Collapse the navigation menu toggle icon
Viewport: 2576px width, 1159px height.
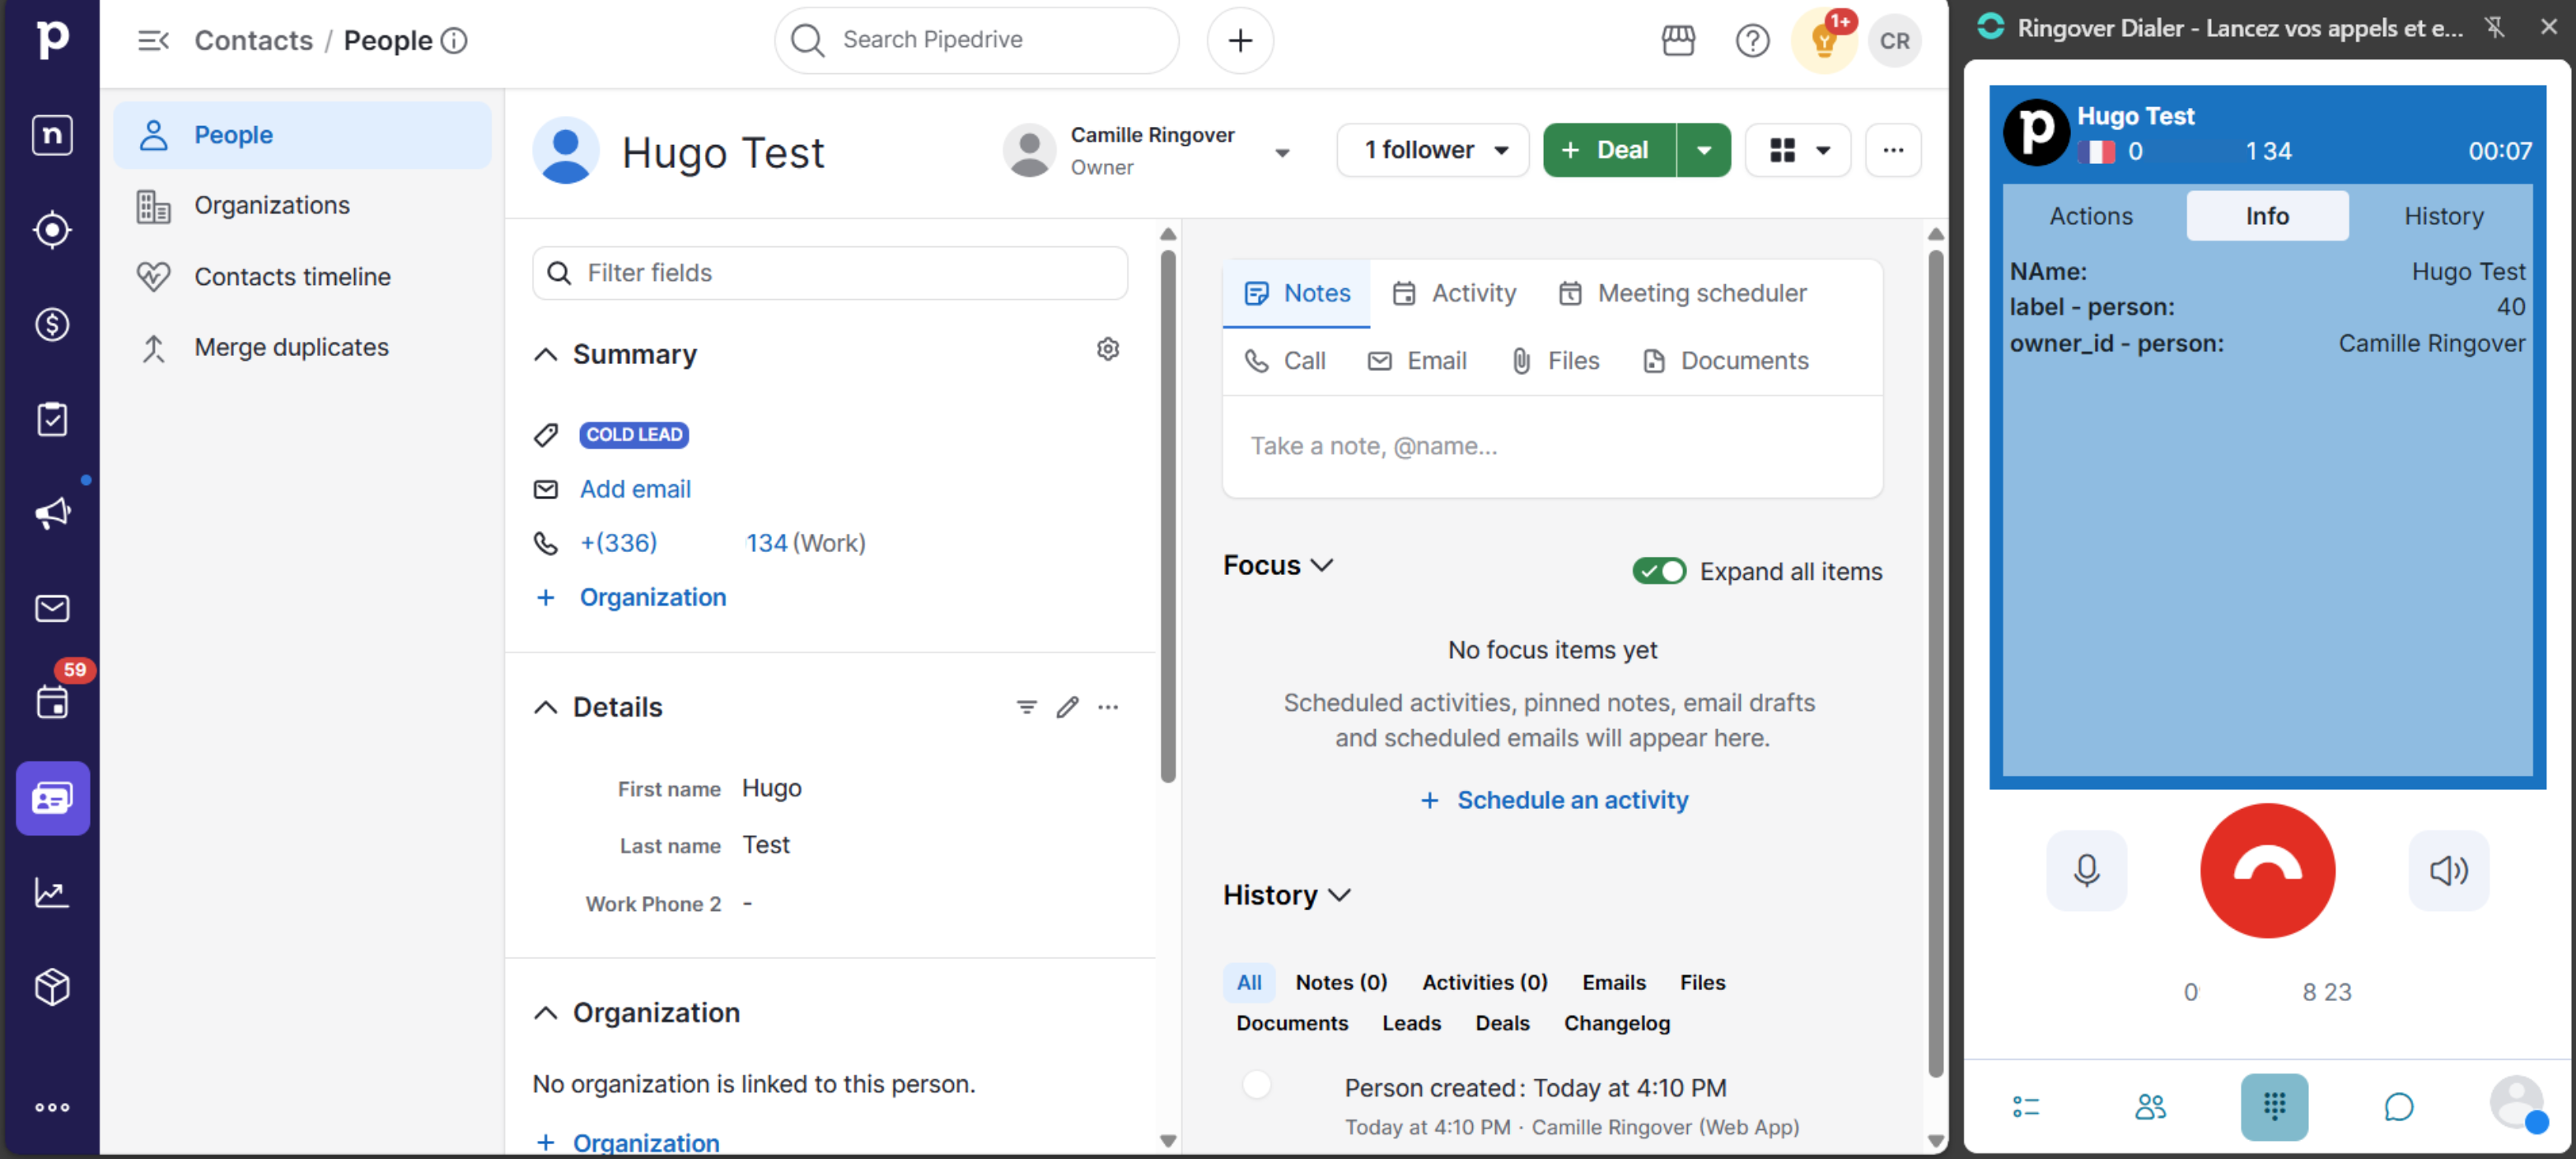tap(153, 40)
